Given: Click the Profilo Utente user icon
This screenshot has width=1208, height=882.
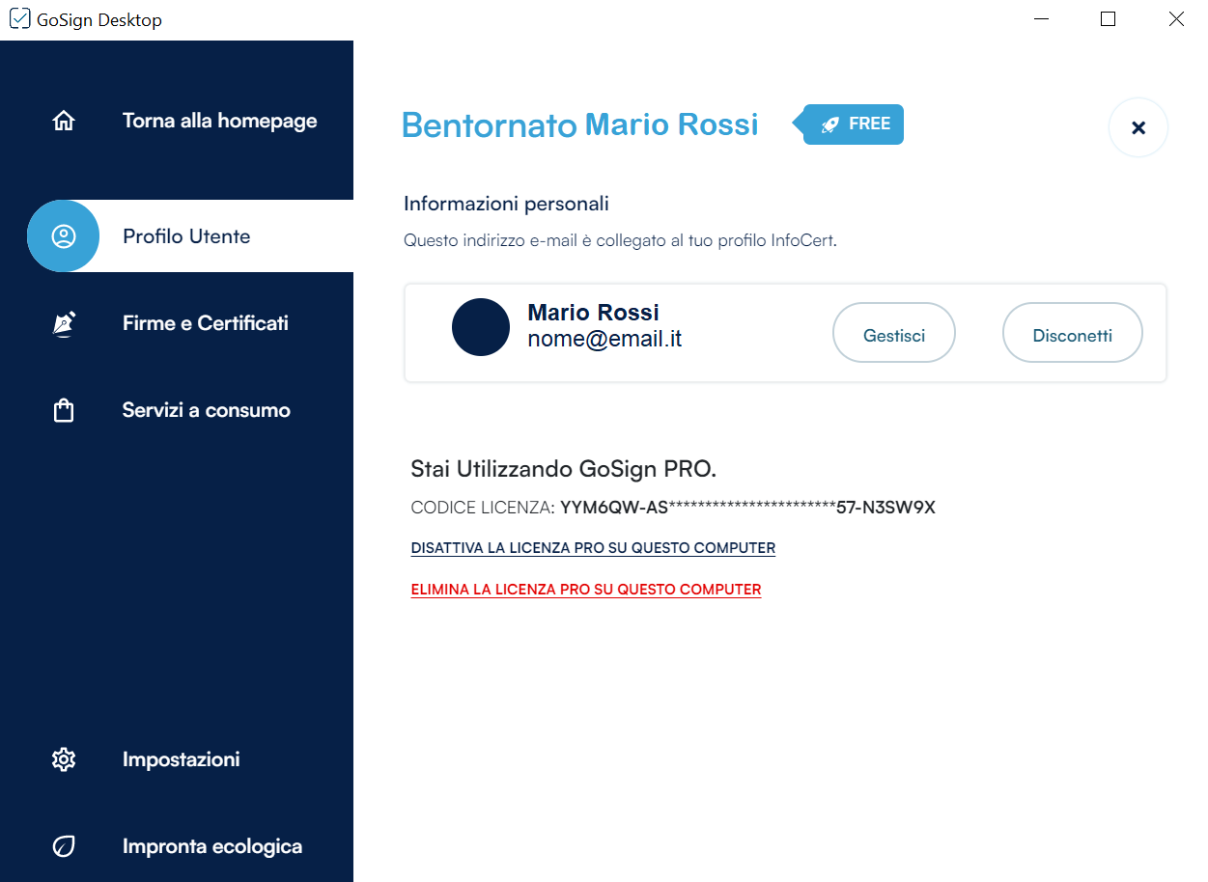Looking at the screenshot, I should pos(64,236).
